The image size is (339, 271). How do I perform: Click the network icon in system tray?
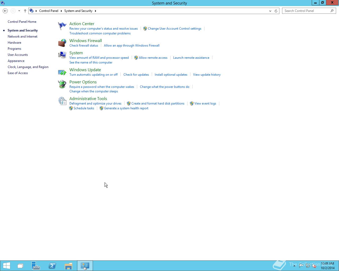tap(308, 266)
